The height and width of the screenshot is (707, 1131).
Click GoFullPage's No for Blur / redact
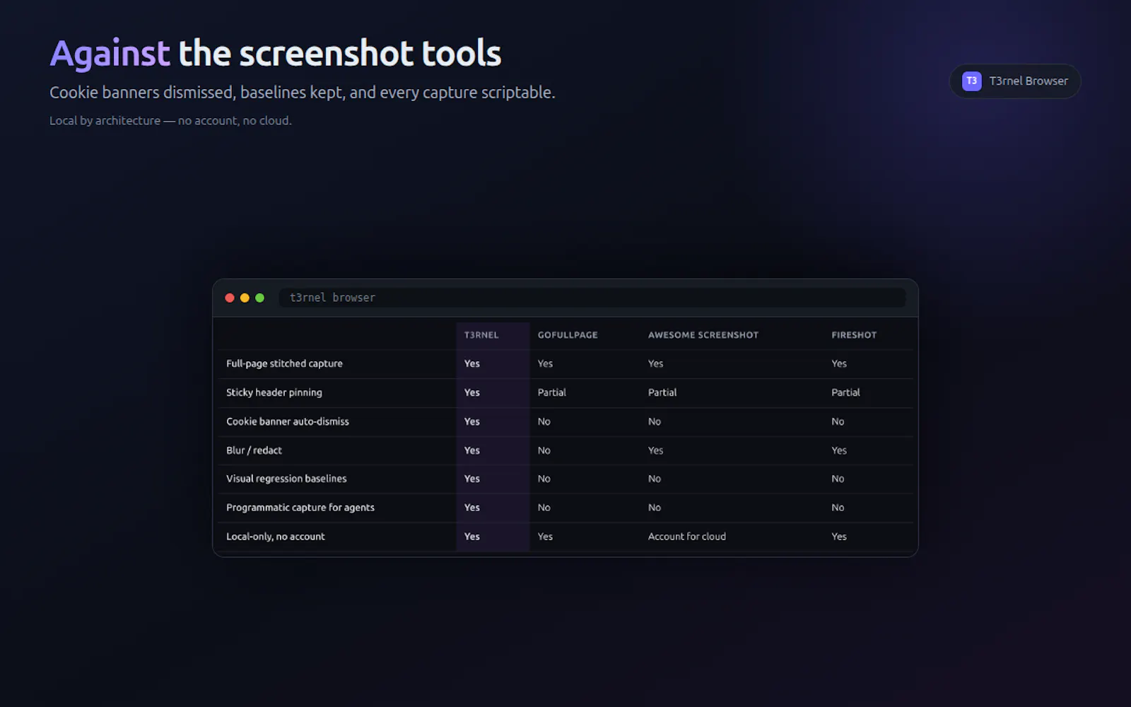coord(544,450)
